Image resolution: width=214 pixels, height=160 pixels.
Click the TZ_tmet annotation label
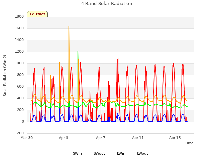tap(37, 14)
